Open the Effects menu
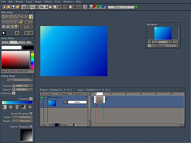 (48, 2)
